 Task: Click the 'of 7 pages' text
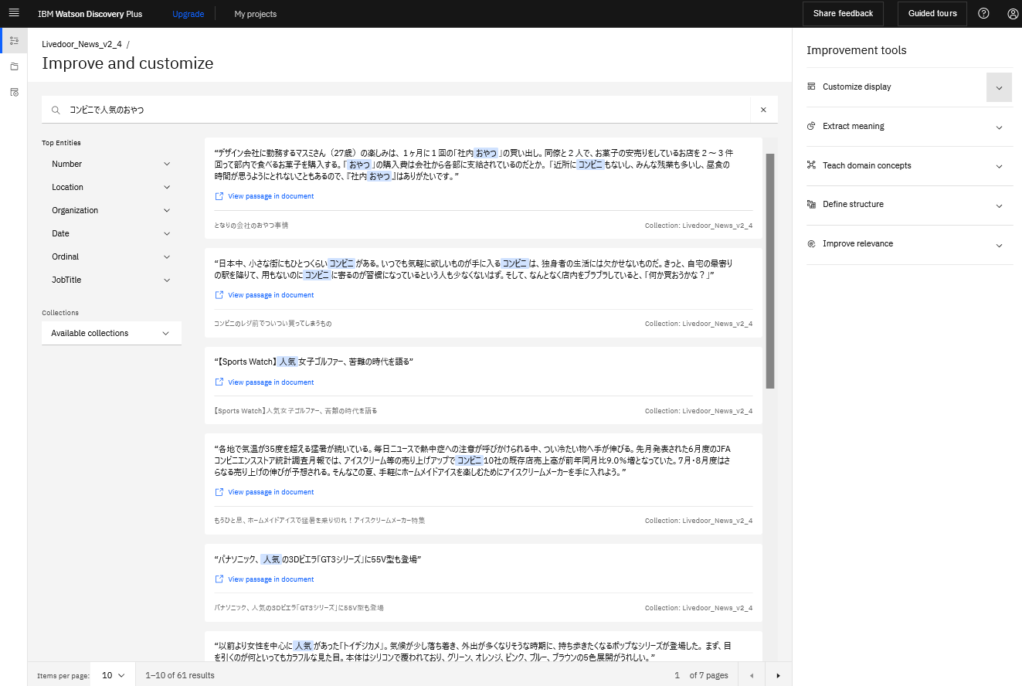[709, 675]
